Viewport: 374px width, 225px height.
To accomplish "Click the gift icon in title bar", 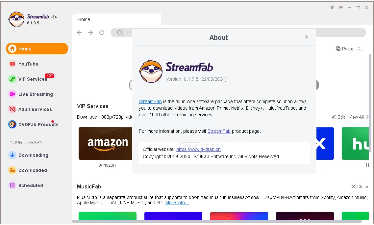I will click(332, 7).
